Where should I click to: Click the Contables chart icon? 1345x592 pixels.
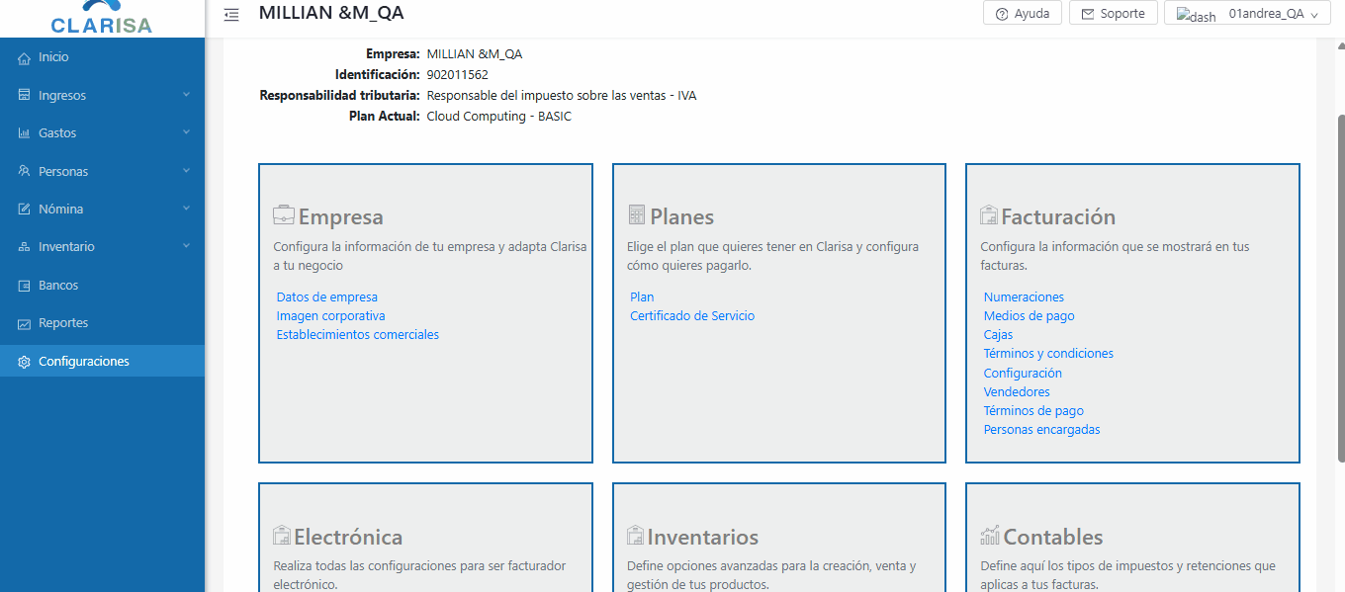click(x=990, y=536)
